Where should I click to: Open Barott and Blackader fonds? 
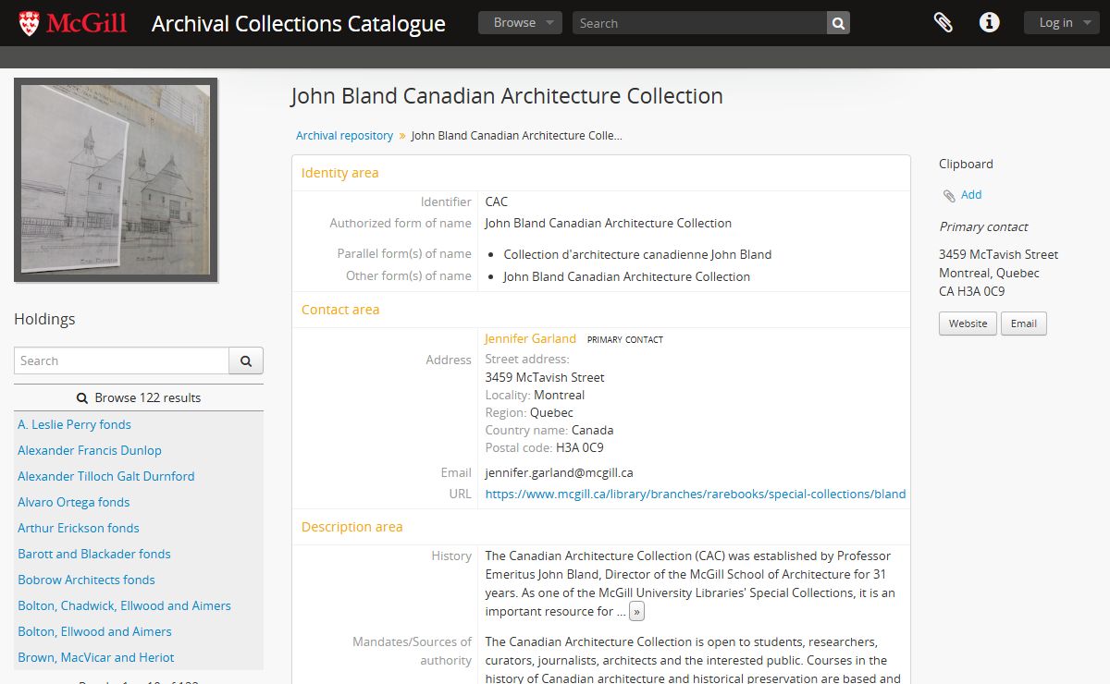coord(94,554)
